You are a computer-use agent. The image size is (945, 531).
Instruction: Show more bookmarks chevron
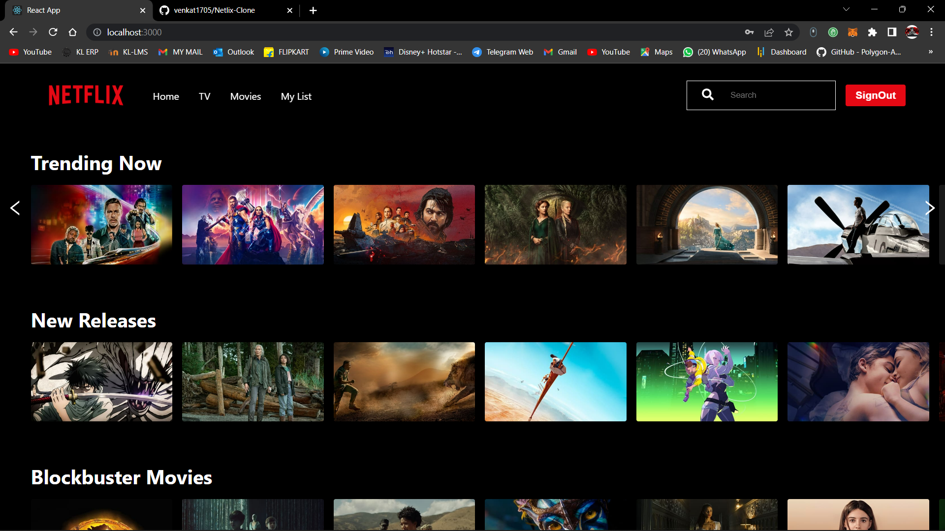[x=931, y=52]
